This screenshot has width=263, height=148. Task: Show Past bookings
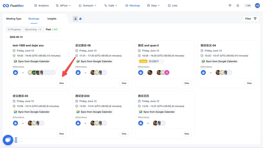click(x=52, y=29)
